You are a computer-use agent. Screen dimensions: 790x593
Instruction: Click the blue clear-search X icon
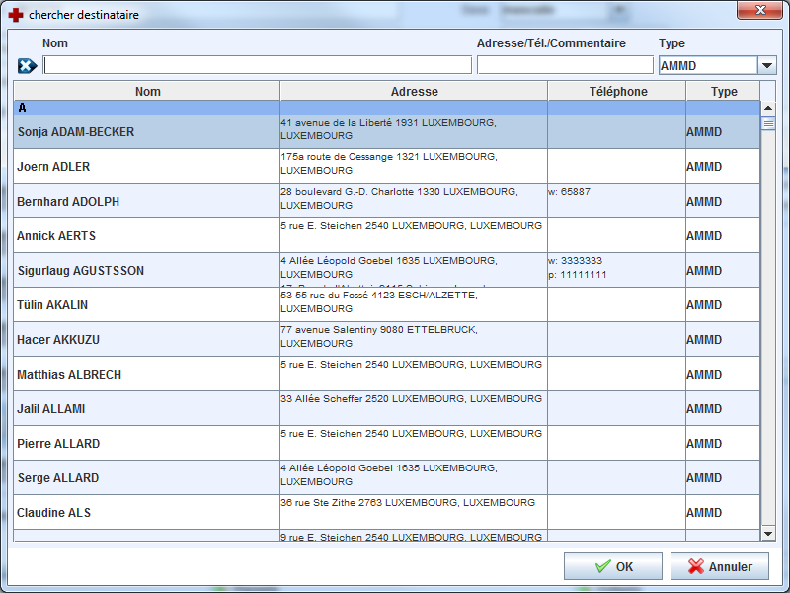(27, 65)
